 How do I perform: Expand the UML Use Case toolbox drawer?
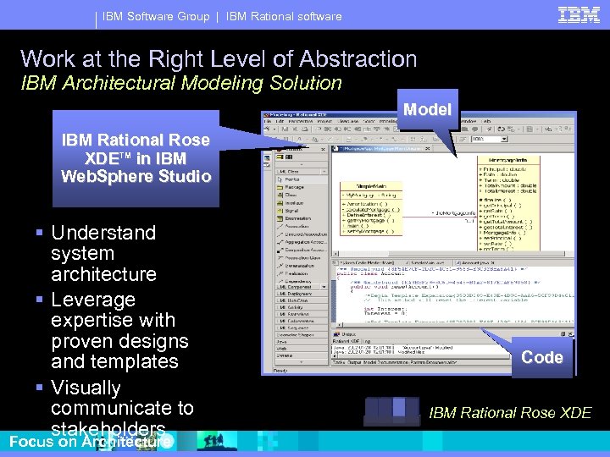coord(301,300)
